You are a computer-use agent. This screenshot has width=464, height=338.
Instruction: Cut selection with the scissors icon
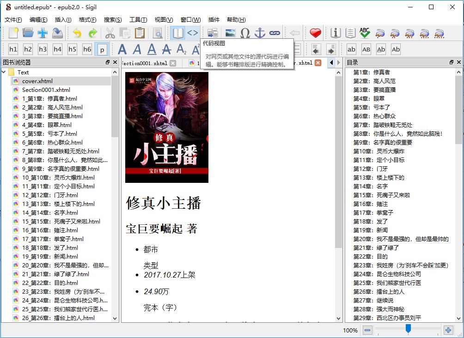[x=110, y=33]
